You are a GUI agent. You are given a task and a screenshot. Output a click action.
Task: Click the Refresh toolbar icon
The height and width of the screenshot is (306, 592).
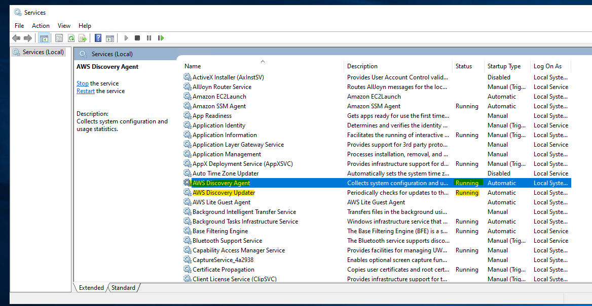pyautogui.click(x=71, y=38)
